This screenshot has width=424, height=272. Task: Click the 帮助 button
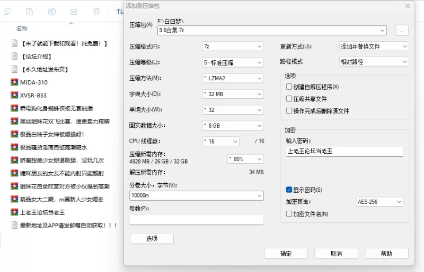pos(386,254)
